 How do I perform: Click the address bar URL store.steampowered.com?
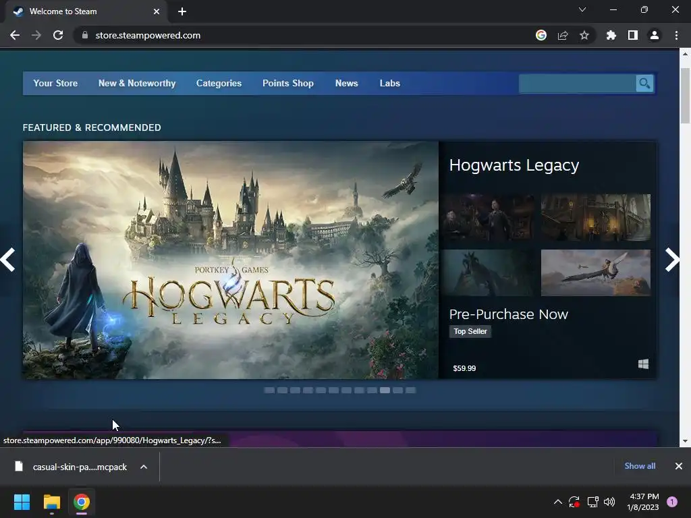[x=148, y=35]
